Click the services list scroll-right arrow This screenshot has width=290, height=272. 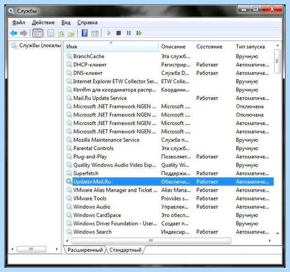(x=270, y=241)
